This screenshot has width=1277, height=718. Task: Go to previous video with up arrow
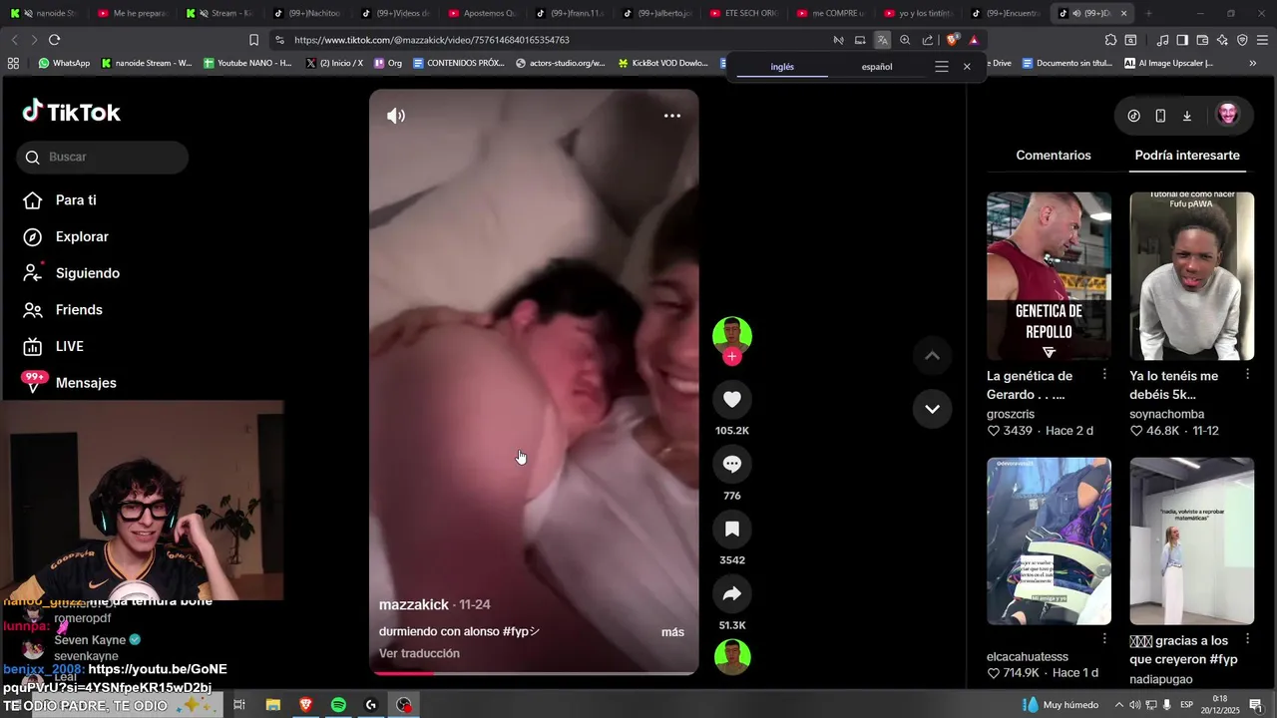932,356
